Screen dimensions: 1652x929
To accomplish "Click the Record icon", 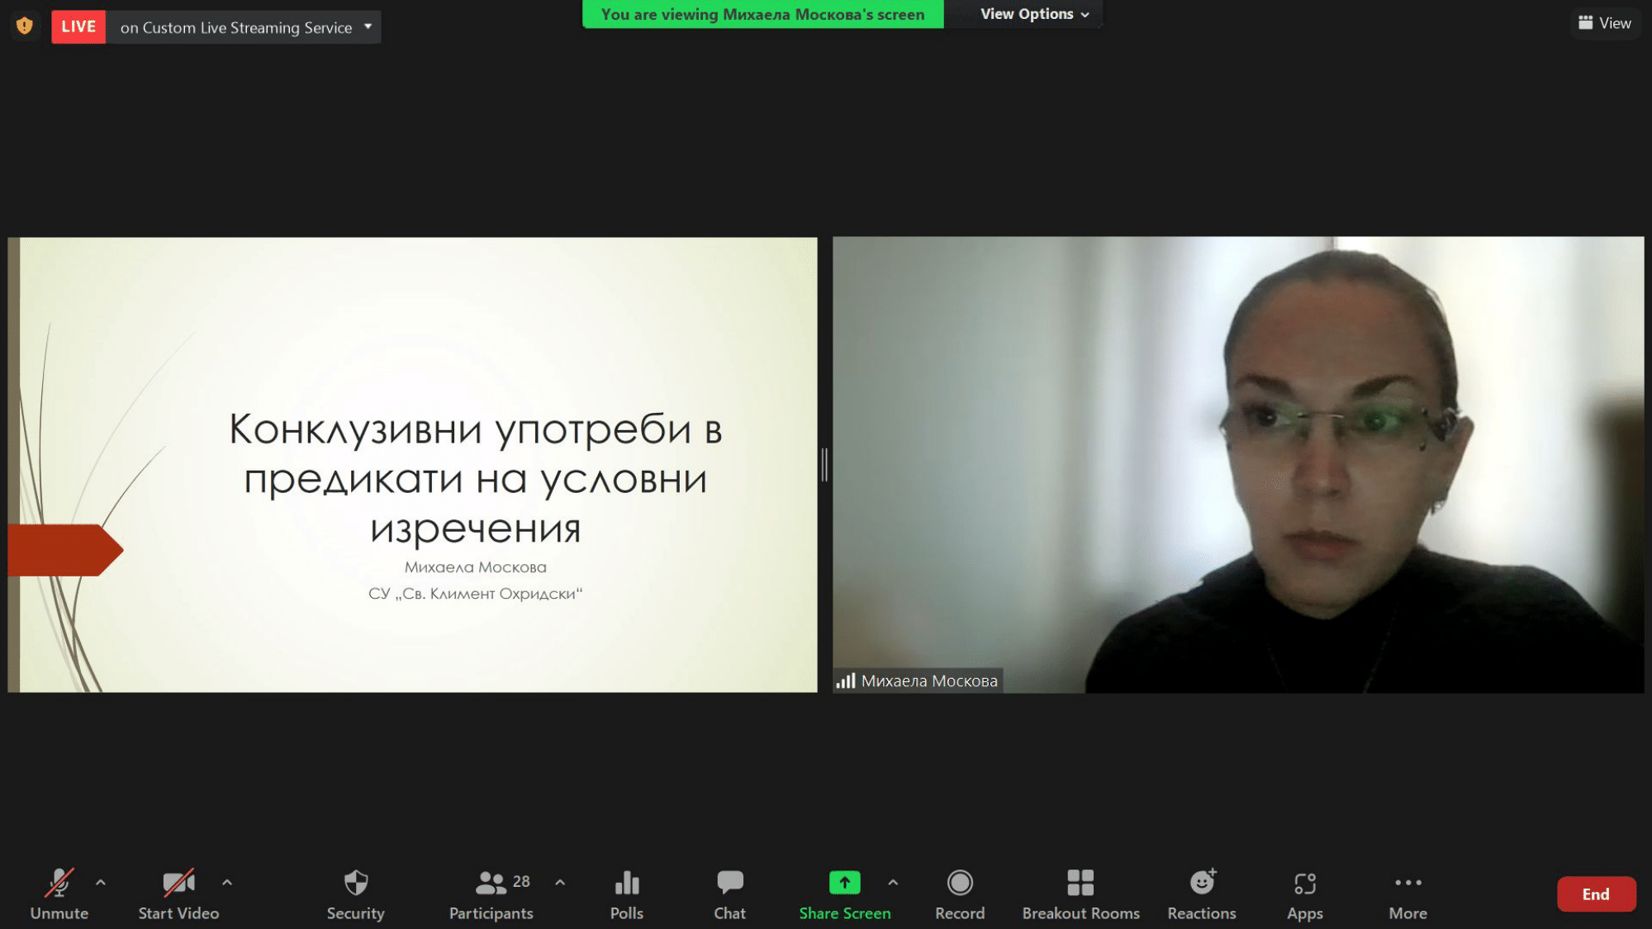I will [x=959, y=884].
